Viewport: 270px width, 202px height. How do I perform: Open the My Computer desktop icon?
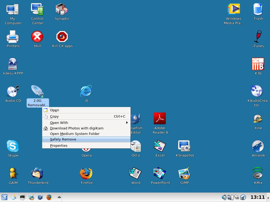pyautogui.click(x=13, y=10)
